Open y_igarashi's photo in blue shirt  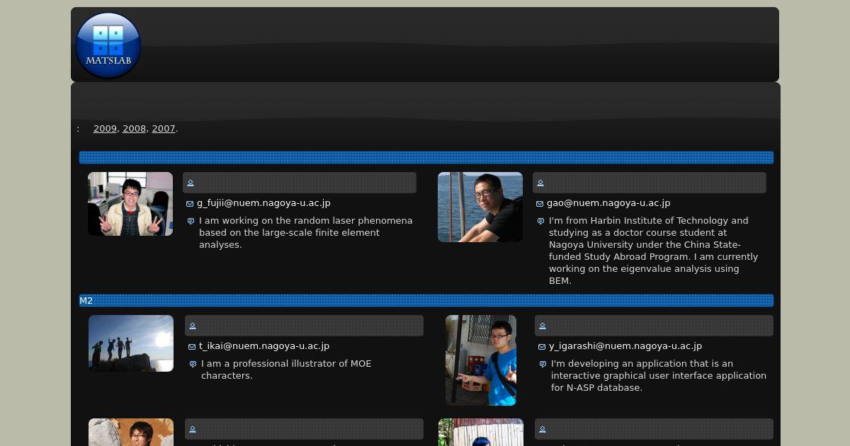(x=481, y=360)
